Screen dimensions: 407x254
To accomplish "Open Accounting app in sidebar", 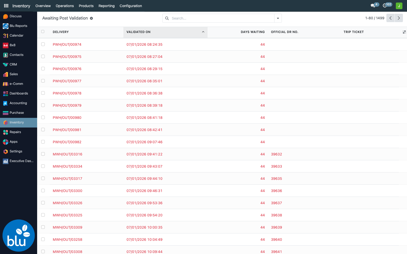I will coord(19,103).
